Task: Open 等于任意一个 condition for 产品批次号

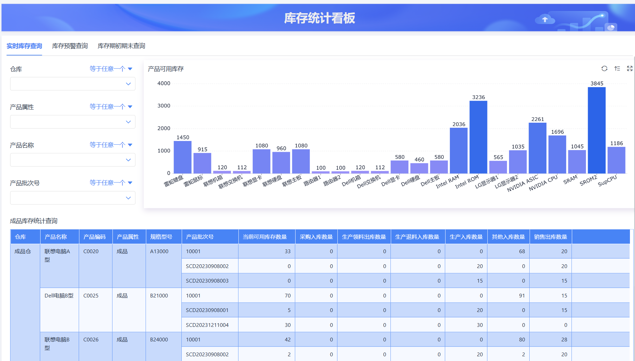Action: 111,183
